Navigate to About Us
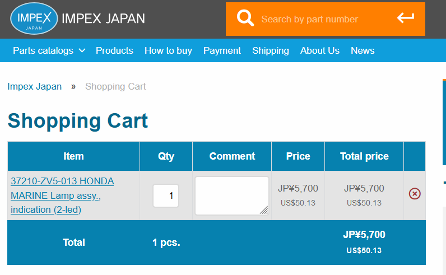Screen dimensions: 446x275 click(x=320, y=50)
